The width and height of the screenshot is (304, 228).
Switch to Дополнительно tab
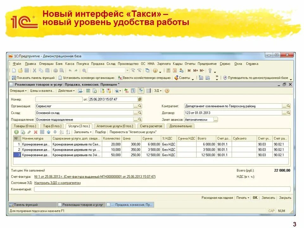[x=180, y=126]
